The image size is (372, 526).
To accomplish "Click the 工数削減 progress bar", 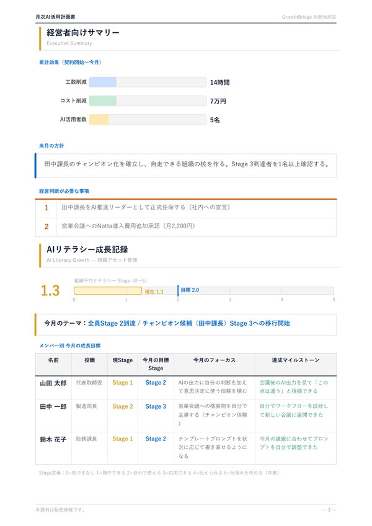I will 147,82.
